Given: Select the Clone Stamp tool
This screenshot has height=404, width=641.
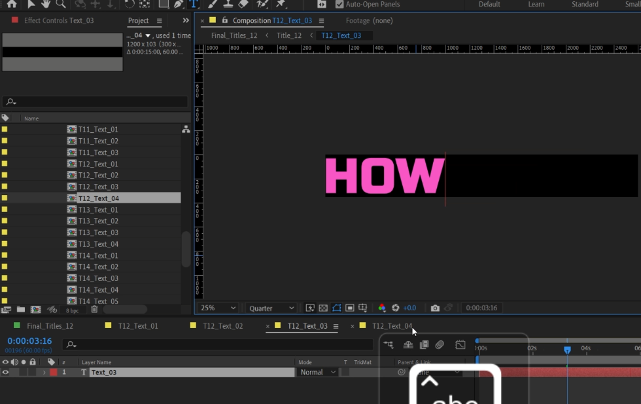Looking at the screenshot, I should [x=228, y=4].
